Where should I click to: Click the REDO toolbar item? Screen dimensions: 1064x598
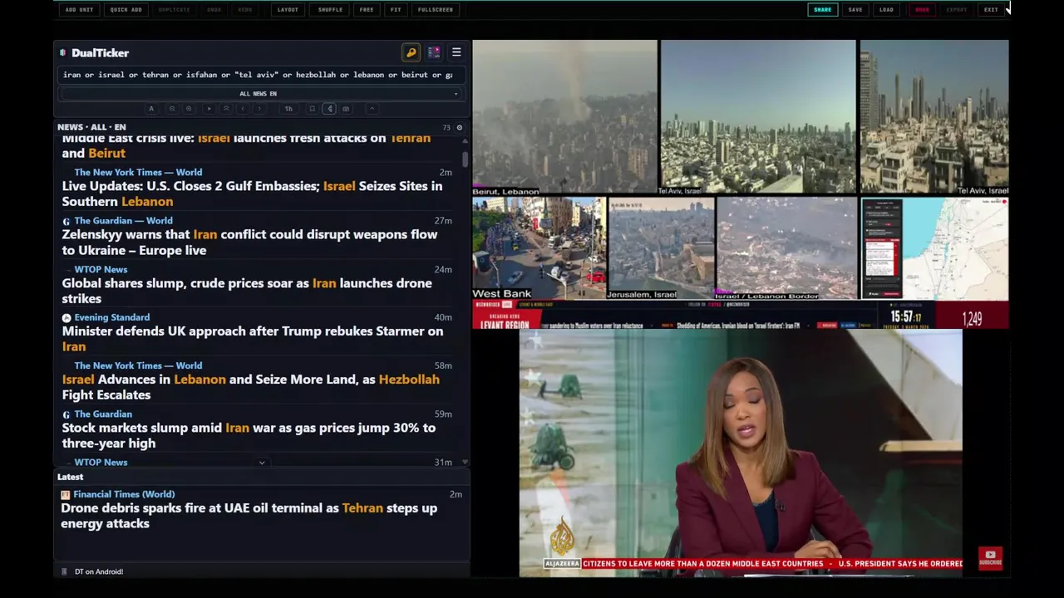click(x=244, y=10)
